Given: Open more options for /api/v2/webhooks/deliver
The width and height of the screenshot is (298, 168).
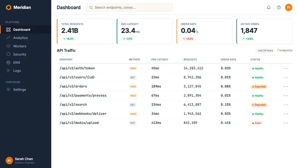Looking at the screenshot, I should point(286,114).
